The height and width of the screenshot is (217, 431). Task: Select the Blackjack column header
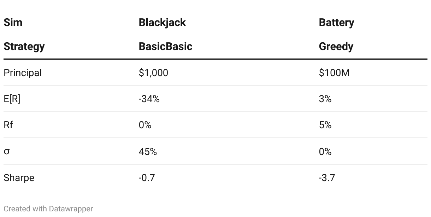click(x=162, y=23)
